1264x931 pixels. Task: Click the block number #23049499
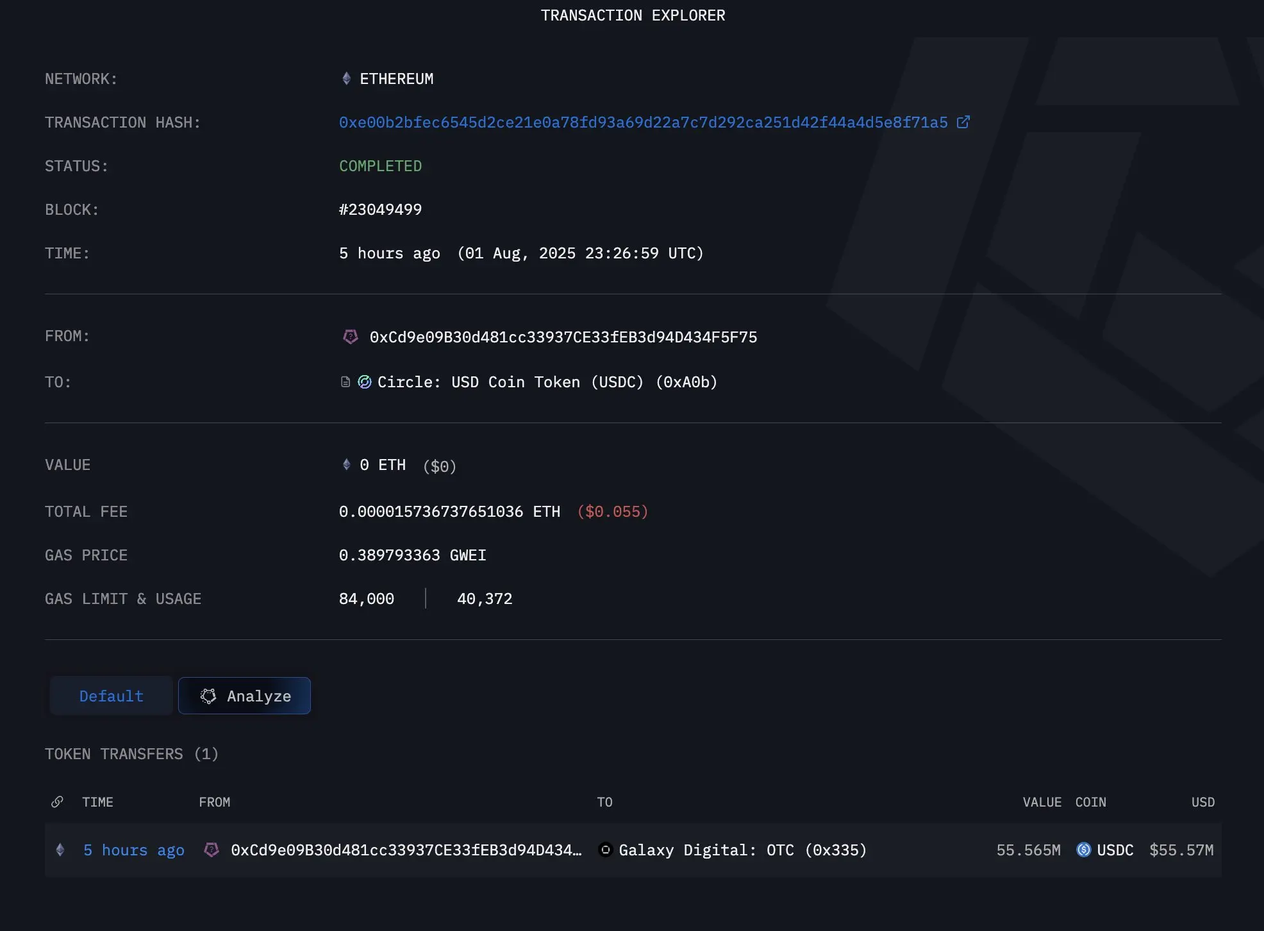(380, 210)
